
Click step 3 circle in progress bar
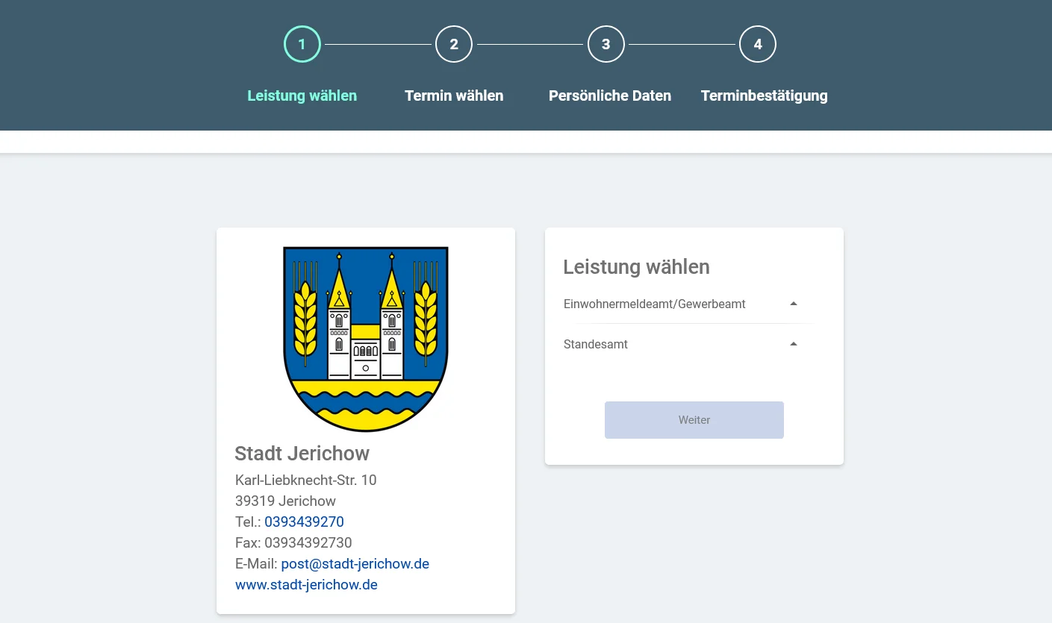606,44
